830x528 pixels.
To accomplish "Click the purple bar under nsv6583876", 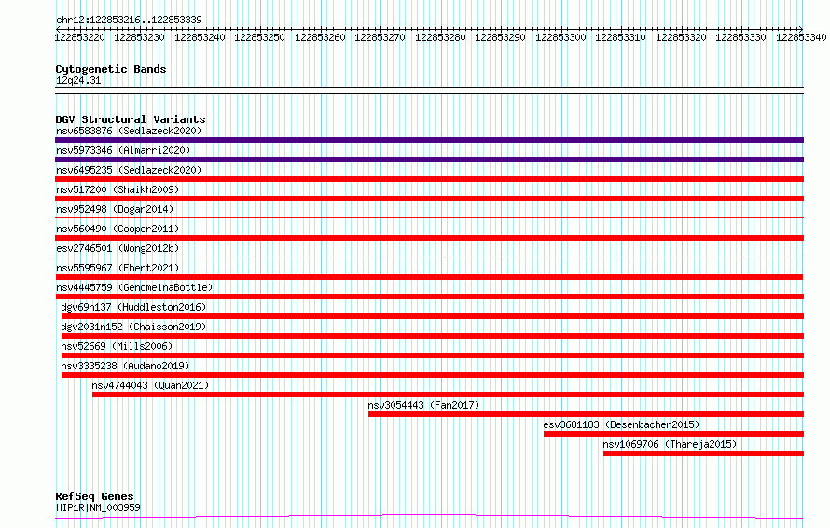I will pyautogui.click(x=429, y=140).
